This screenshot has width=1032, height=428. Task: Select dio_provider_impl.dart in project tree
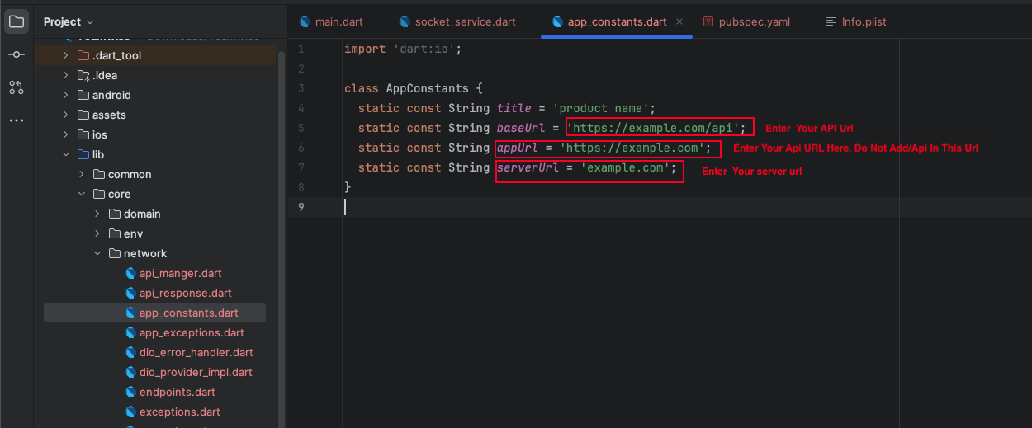pyautogui.click(x=196, y=372)
